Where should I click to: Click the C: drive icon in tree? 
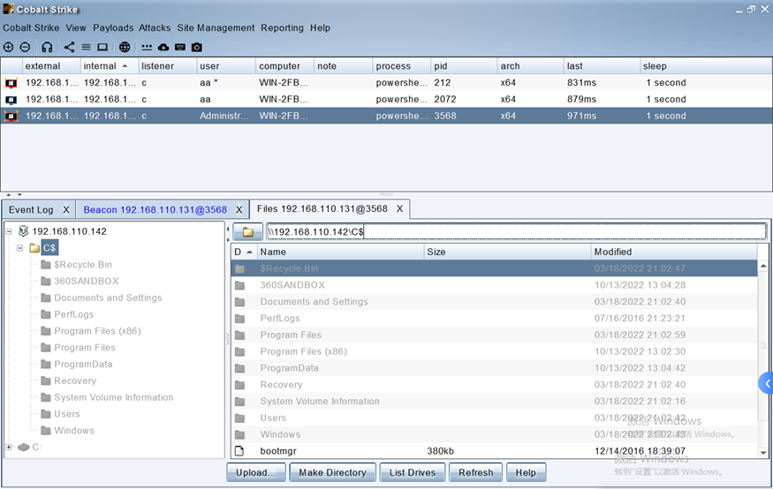click(24, 448)
